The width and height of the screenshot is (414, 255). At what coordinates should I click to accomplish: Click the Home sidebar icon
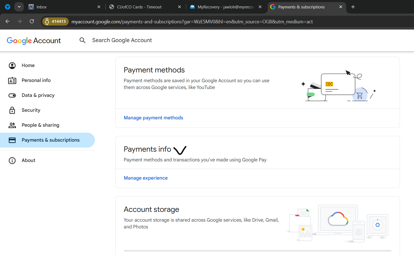coord(12,66)
